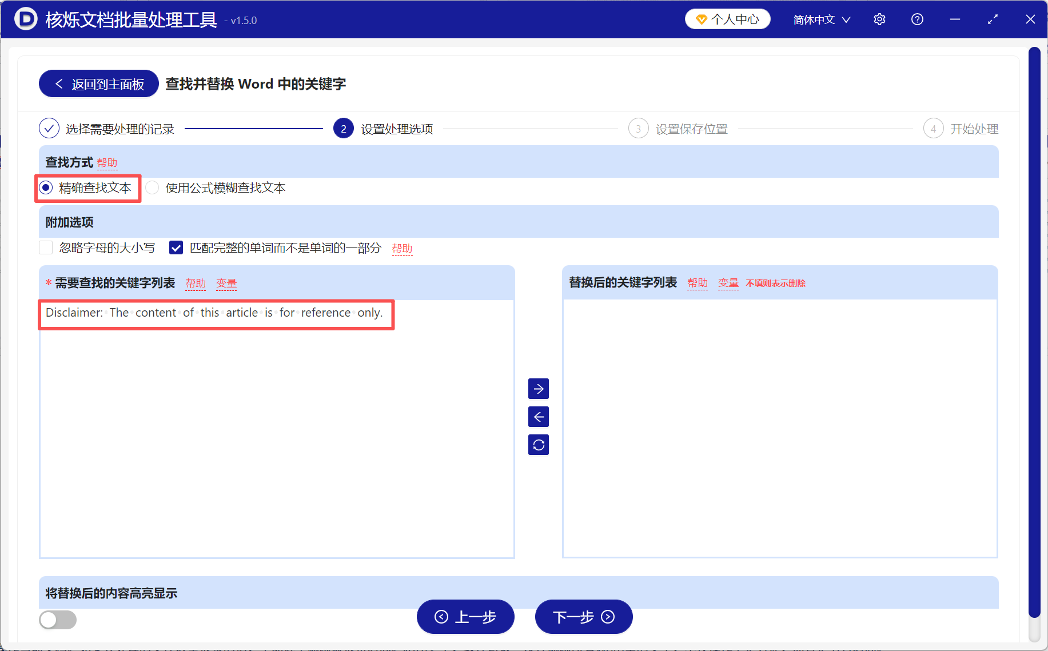Move keywords back with the left arrow icon
The image size is (1048, 651).
point(538,417)
